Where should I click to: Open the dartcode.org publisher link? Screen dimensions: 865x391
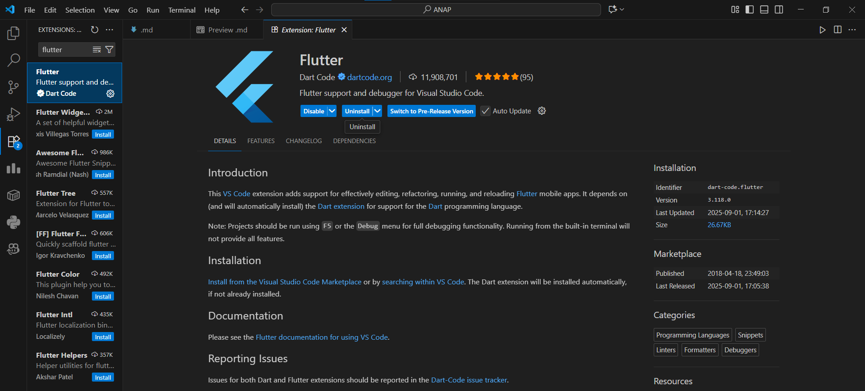(x=369, y=77)
